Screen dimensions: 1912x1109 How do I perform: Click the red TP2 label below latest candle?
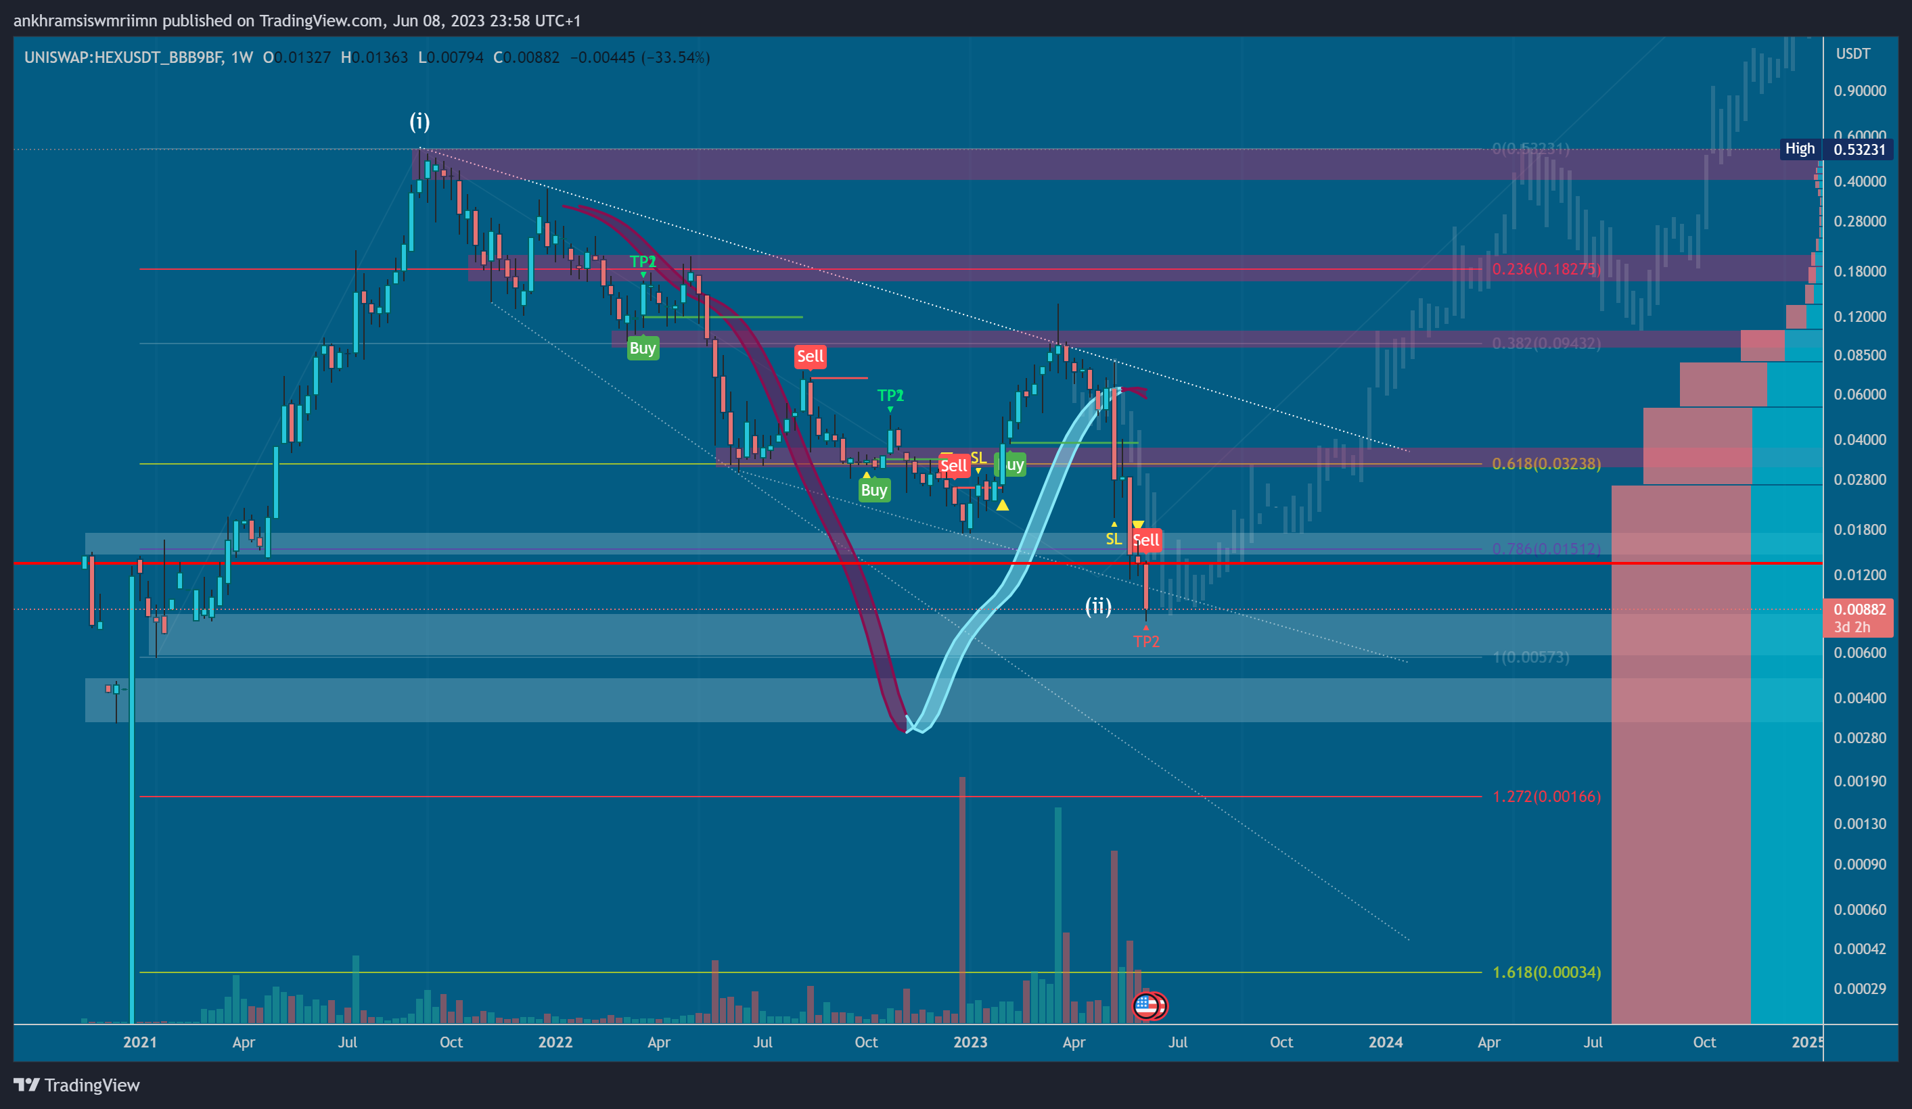click(x=1146, y=641)
